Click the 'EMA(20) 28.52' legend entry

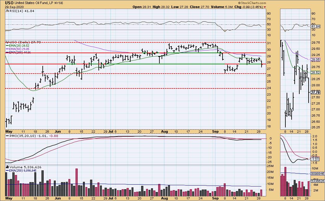(18, 45)
